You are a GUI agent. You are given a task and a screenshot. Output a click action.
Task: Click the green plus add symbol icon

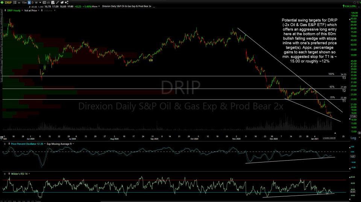(2, 2)
